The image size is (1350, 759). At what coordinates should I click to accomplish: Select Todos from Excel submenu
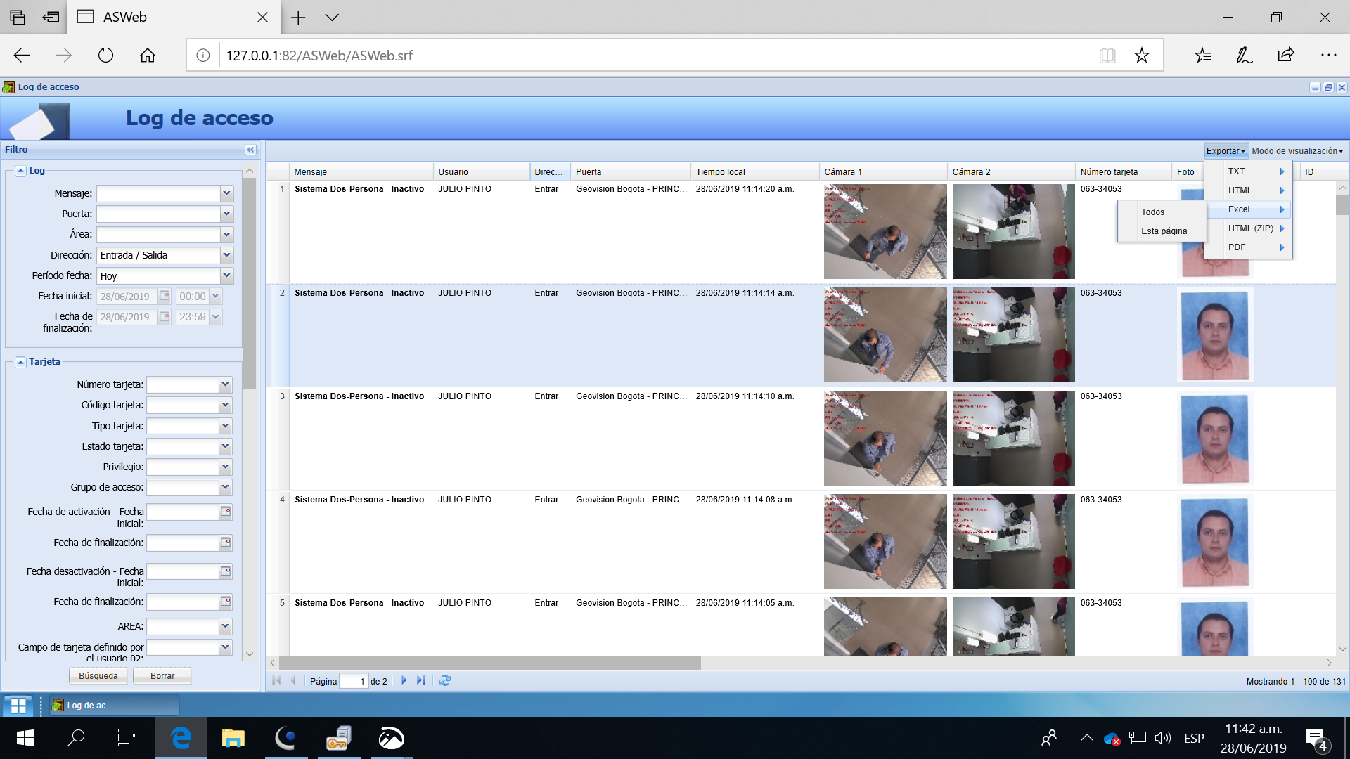coord(1152,212)
